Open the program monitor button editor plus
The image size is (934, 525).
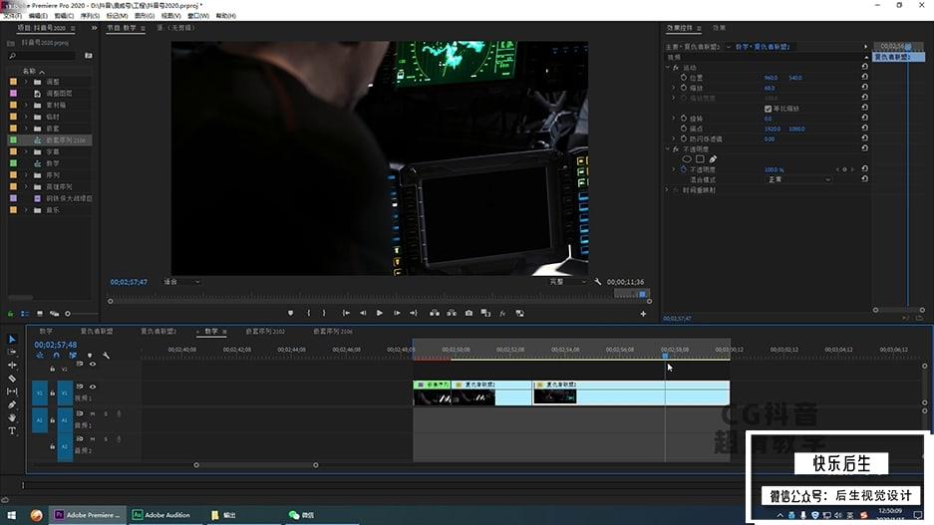coord(643,314)
